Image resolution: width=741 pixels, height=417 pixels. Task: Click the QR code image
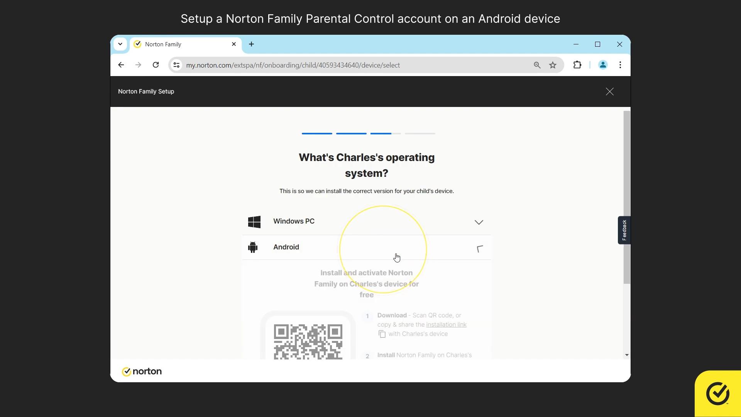[308, 342]
